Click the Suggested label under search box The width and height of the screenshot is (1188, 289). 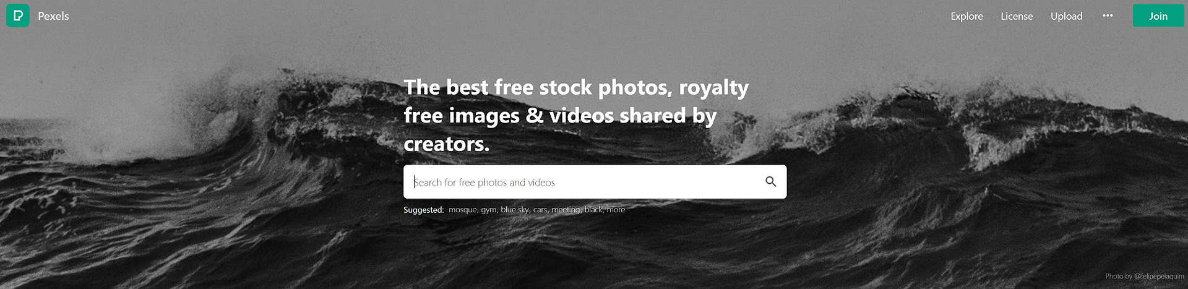point(423,210)
